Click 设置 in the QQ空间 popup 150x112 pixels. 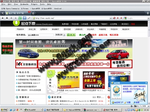[128, 102]
